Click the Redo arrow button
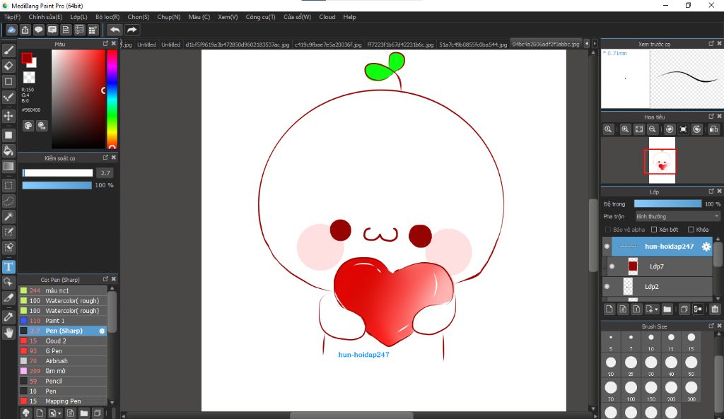Screen dimensions: 724x419 click(x=132, y=30)
